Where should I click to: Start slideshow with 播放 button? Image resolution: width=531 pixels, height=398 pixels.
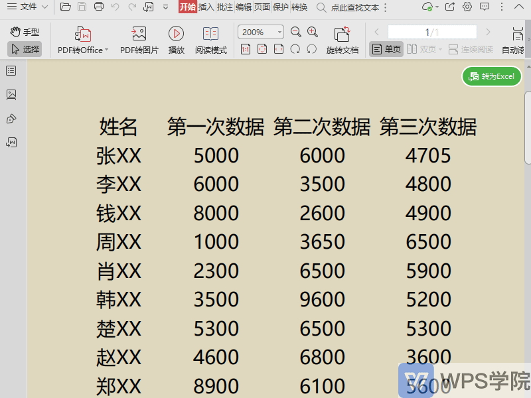[x=176, y=34]
